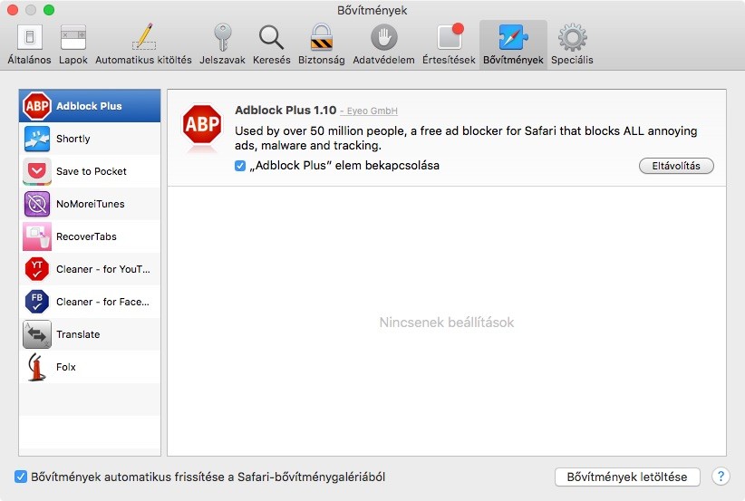This screenshot has height=501, width=745.
Task: Select the RecoverTabs row label
Action: (86, 236)
